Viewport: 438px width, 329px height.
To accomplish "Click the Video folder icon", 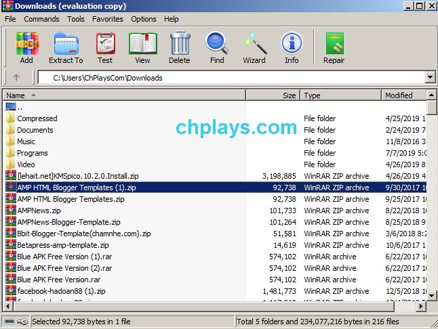I will point(10,164).
